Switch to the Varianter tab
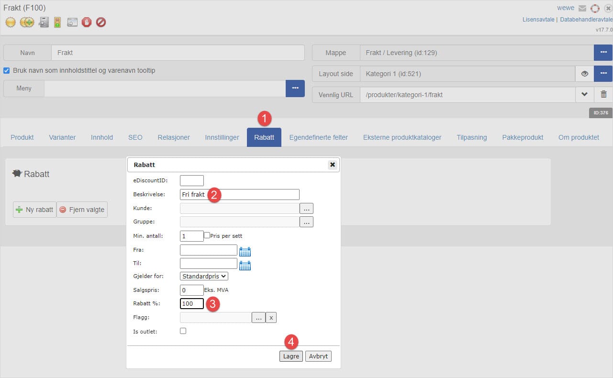The width and height of the screenshot is (613, 378). click(62, 137)
